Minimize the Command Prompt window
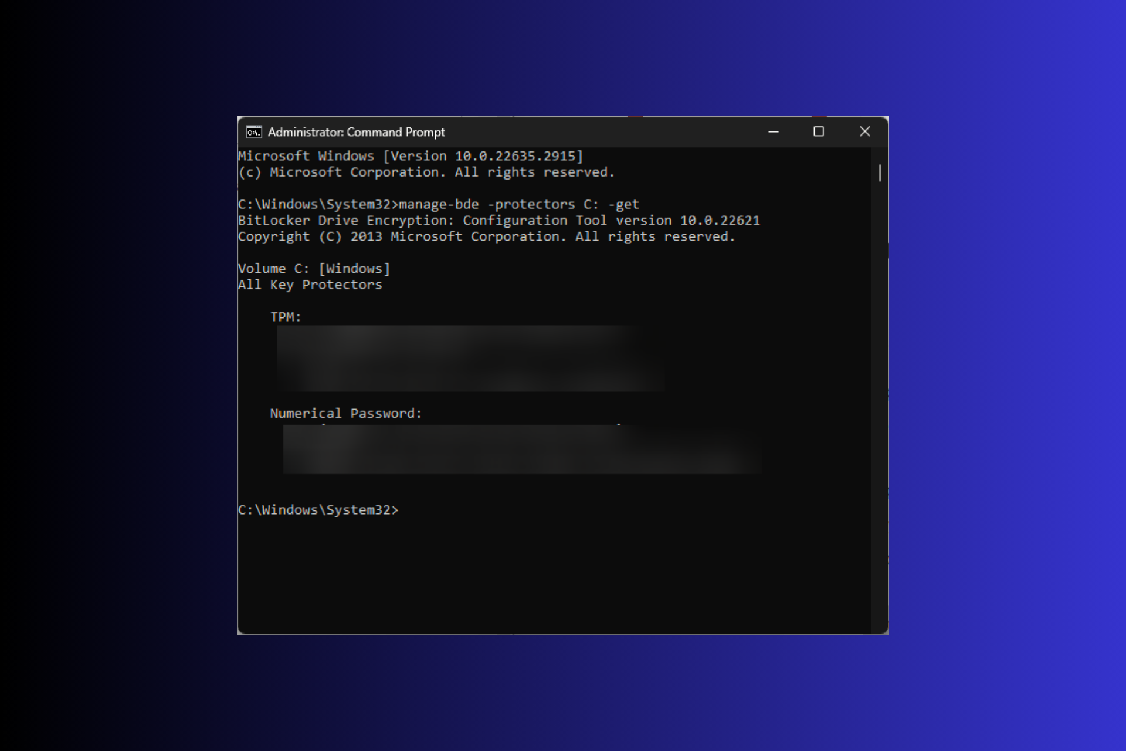 point(774,132)
